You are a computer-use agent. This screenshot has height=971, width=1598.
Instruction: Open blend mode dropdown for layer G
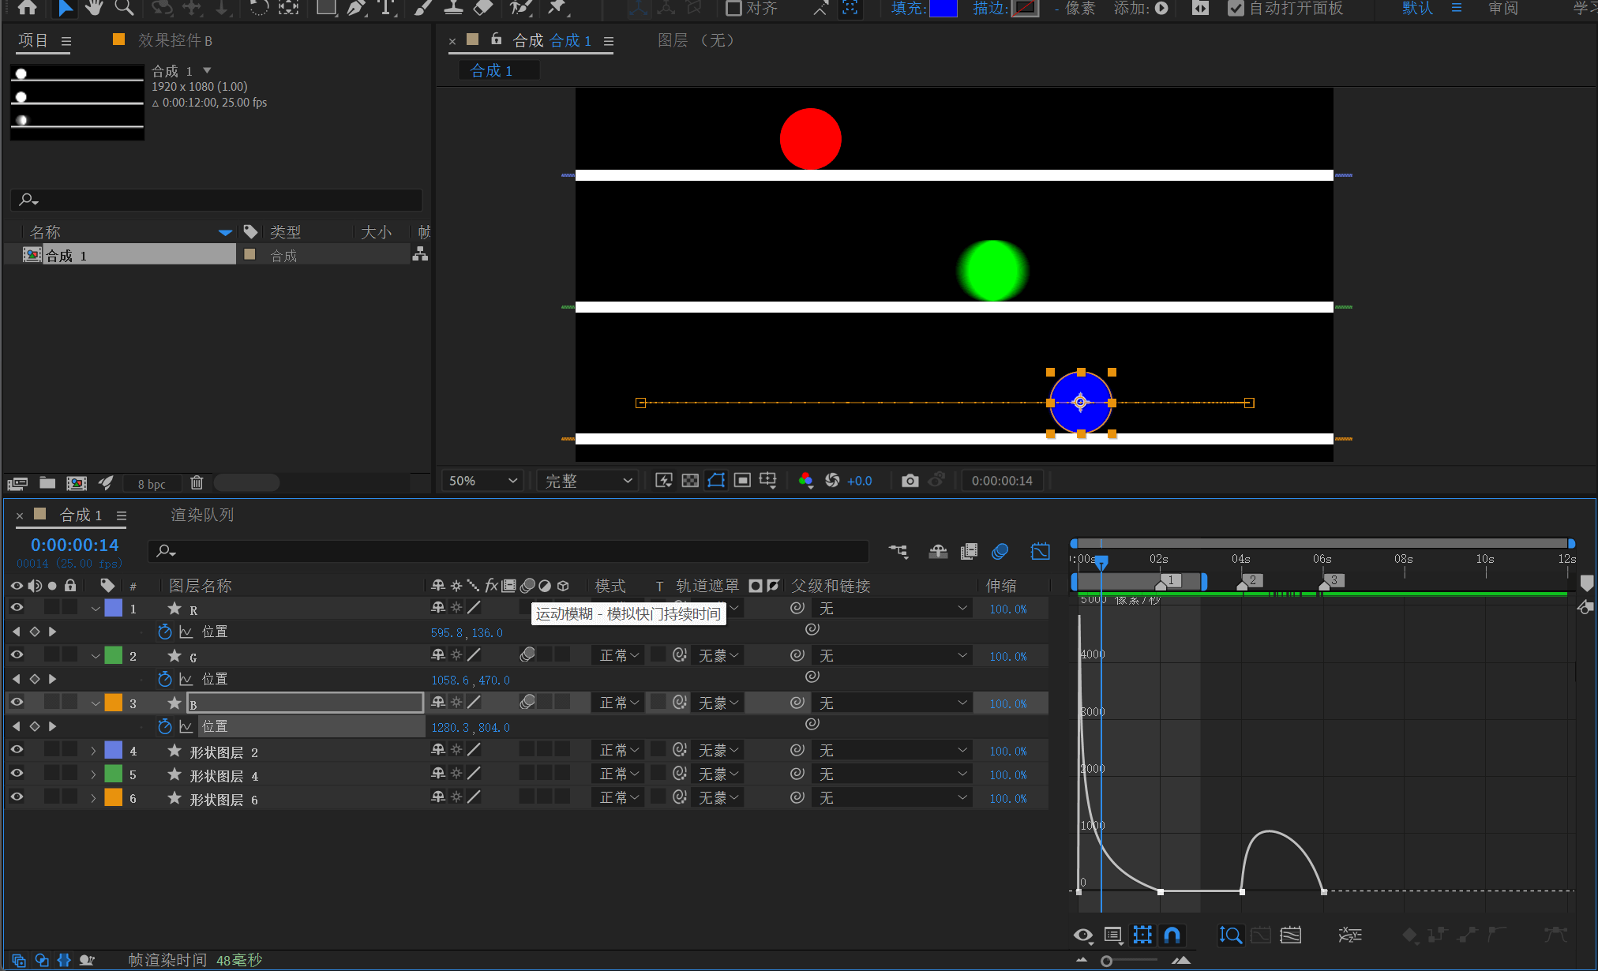[x=618, y=655]
